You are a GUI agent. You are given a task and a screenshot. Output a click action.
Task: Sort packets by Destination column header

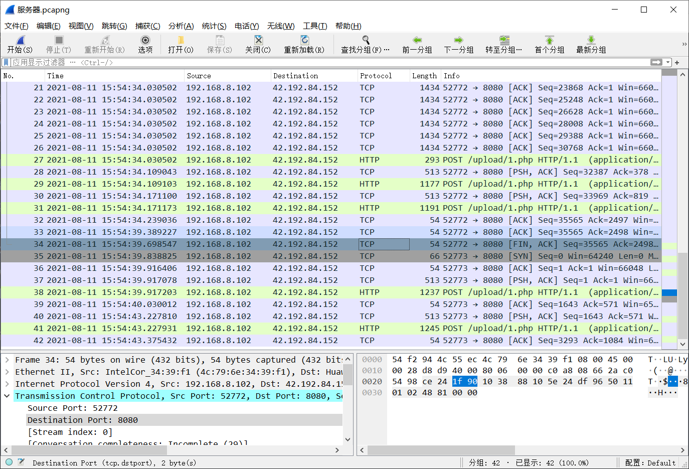pos(314,76)
